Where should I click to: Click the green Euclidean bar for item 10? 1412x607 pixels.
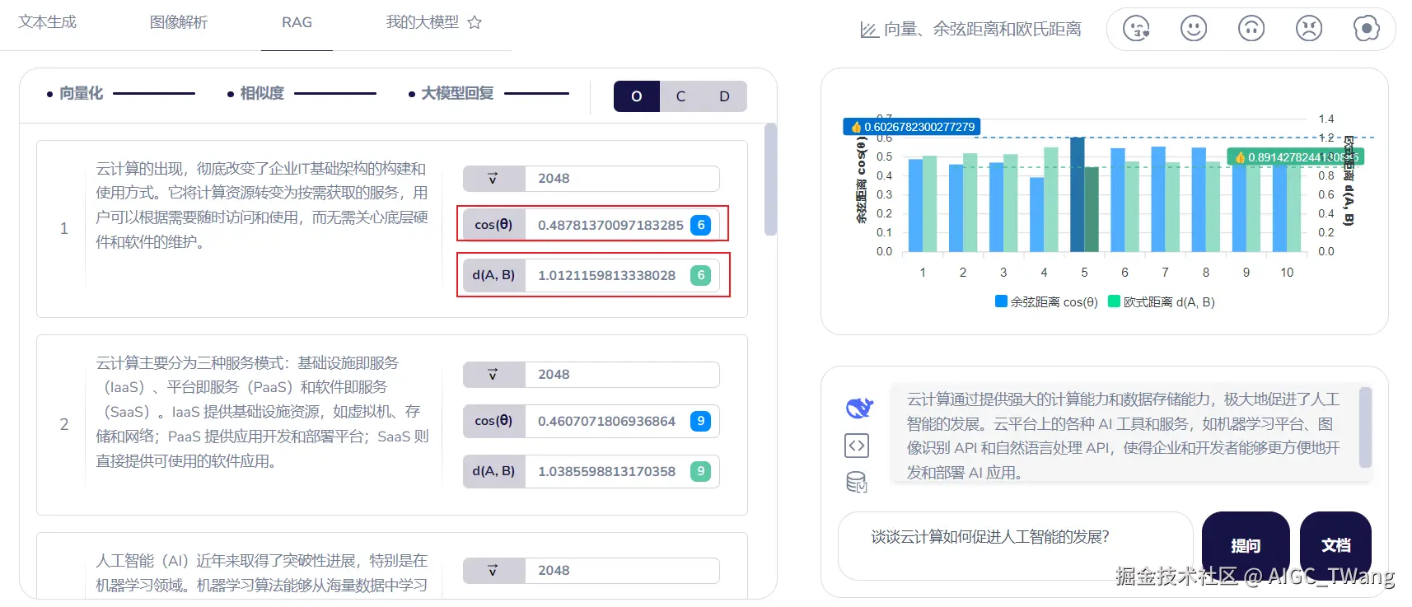coord(1294,208)
